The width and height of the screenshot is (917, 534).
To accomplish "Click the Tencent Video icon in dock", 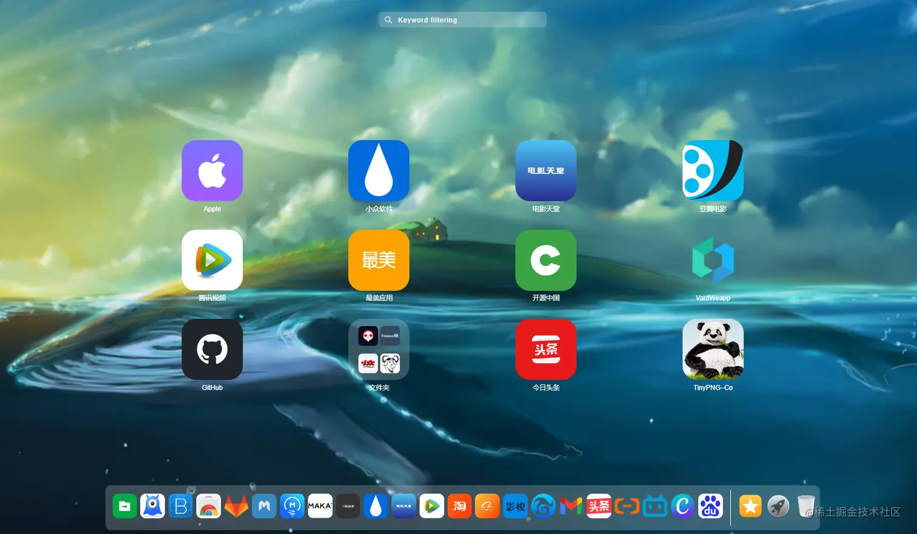I will [432, 506].
